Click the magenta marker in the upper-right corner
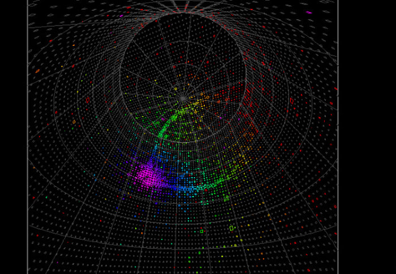Viewport: 396px width, 274px height. pos(309,12)
